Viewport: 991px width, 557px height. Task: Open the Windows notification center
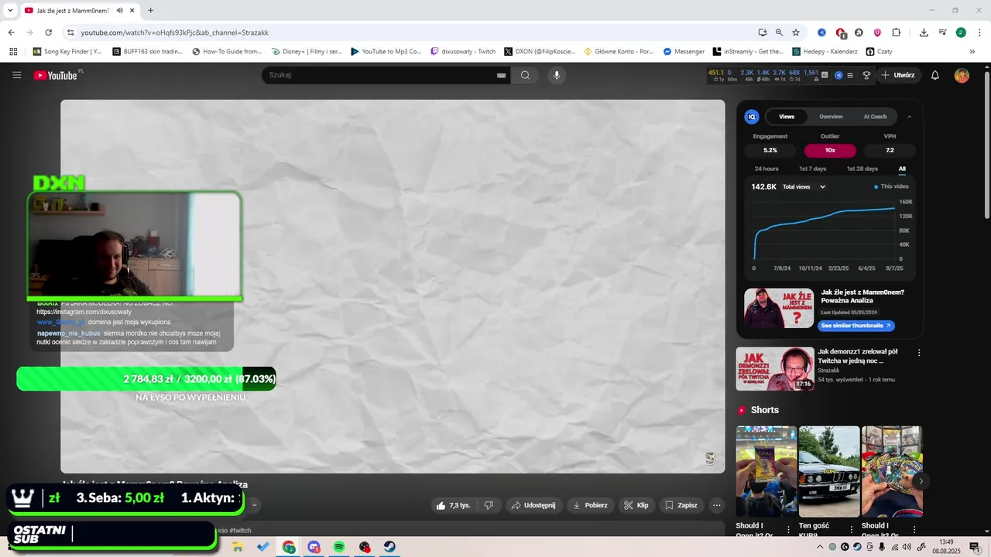pos(974,547)
